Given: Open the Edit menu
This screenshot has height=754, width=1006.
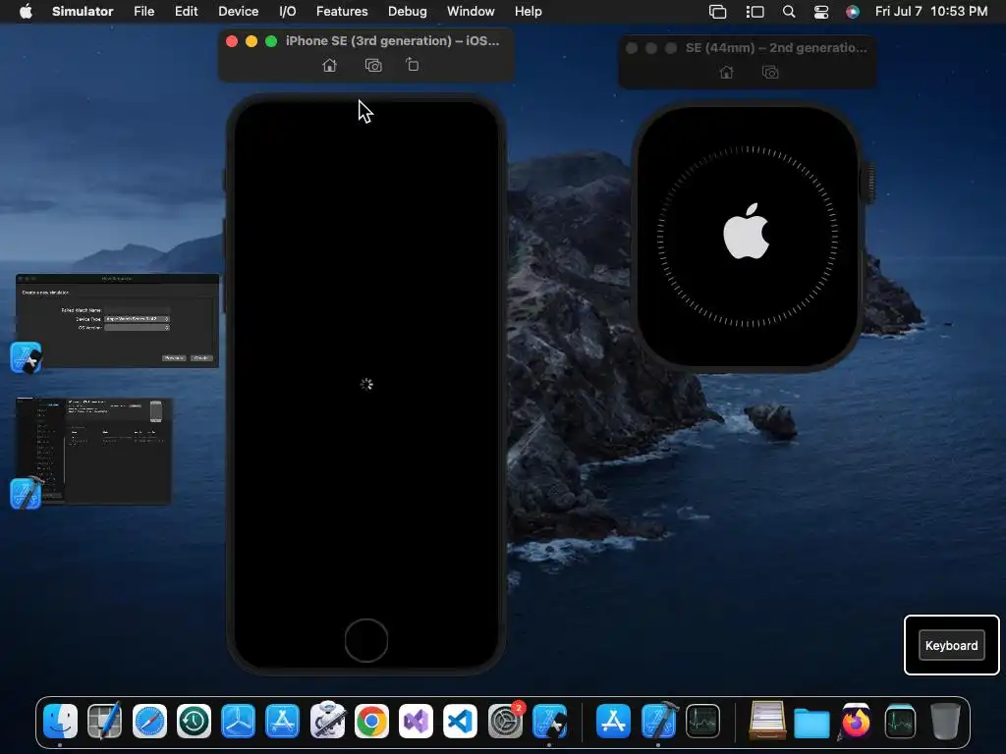Looking at the screenshot, I should 186,12.
